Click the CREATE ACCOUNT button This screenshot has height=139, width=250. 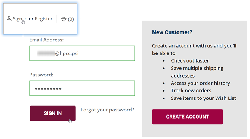coord(188,117)
